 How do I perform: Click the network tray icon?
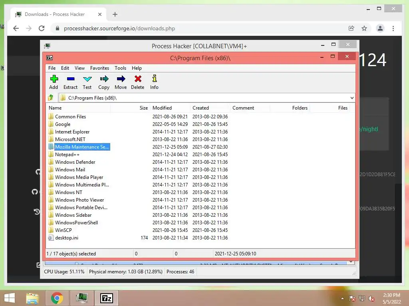coord(361,298)
